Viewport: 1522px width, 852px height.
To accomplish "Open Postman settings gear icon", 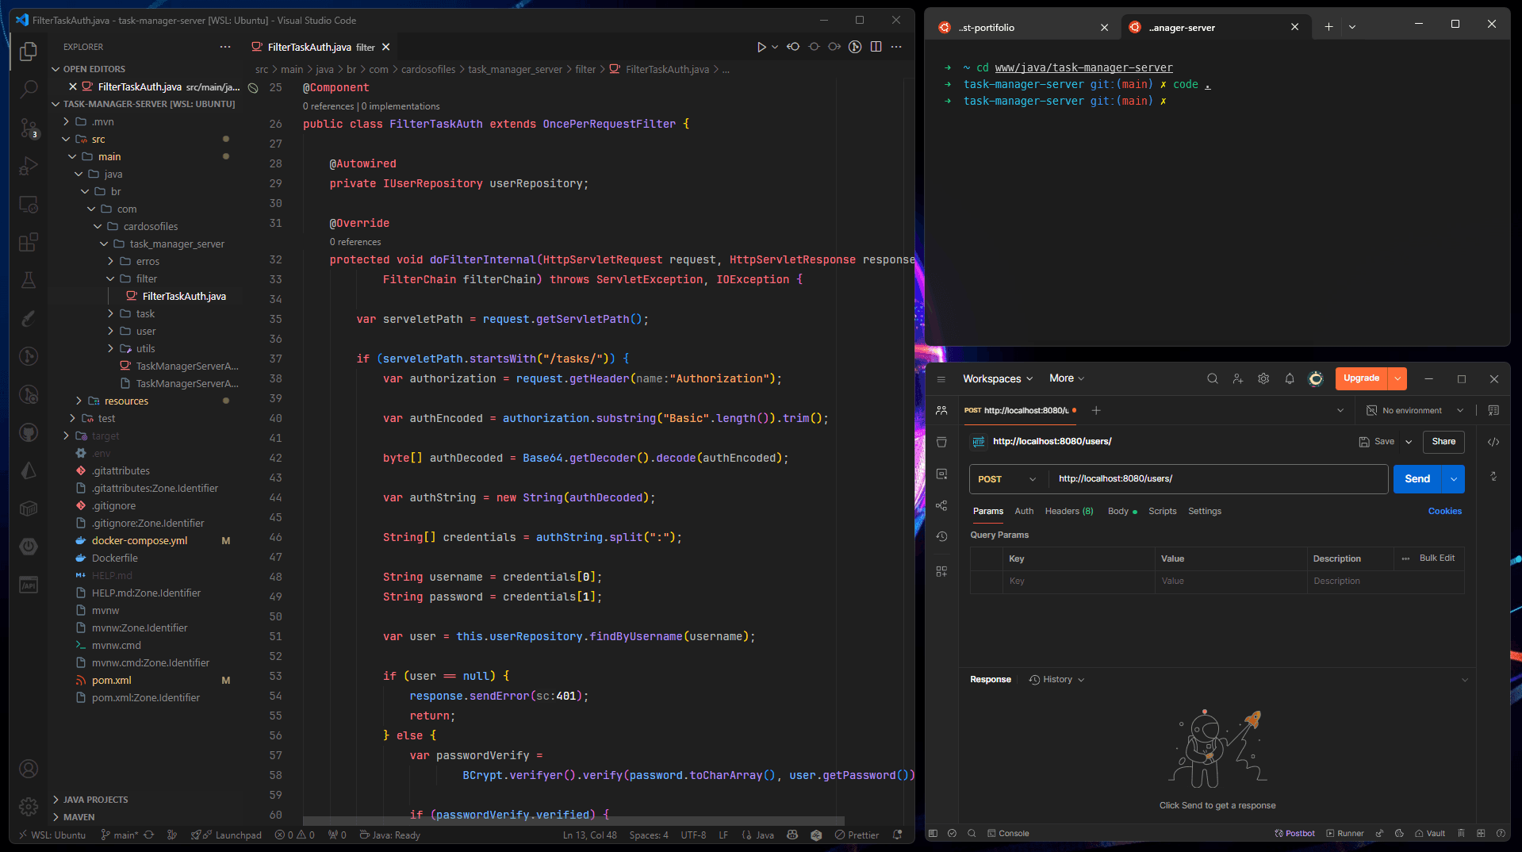I will [1263, 378].
